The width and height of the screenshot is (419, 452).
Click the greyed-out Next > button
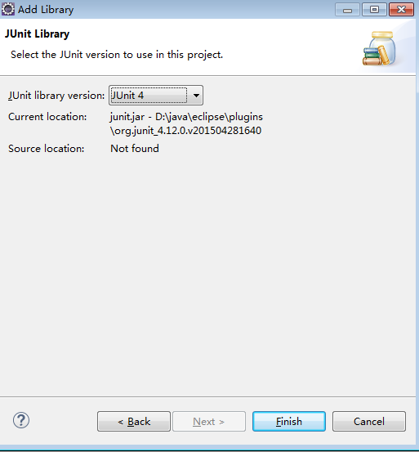[x=209, y=422]
